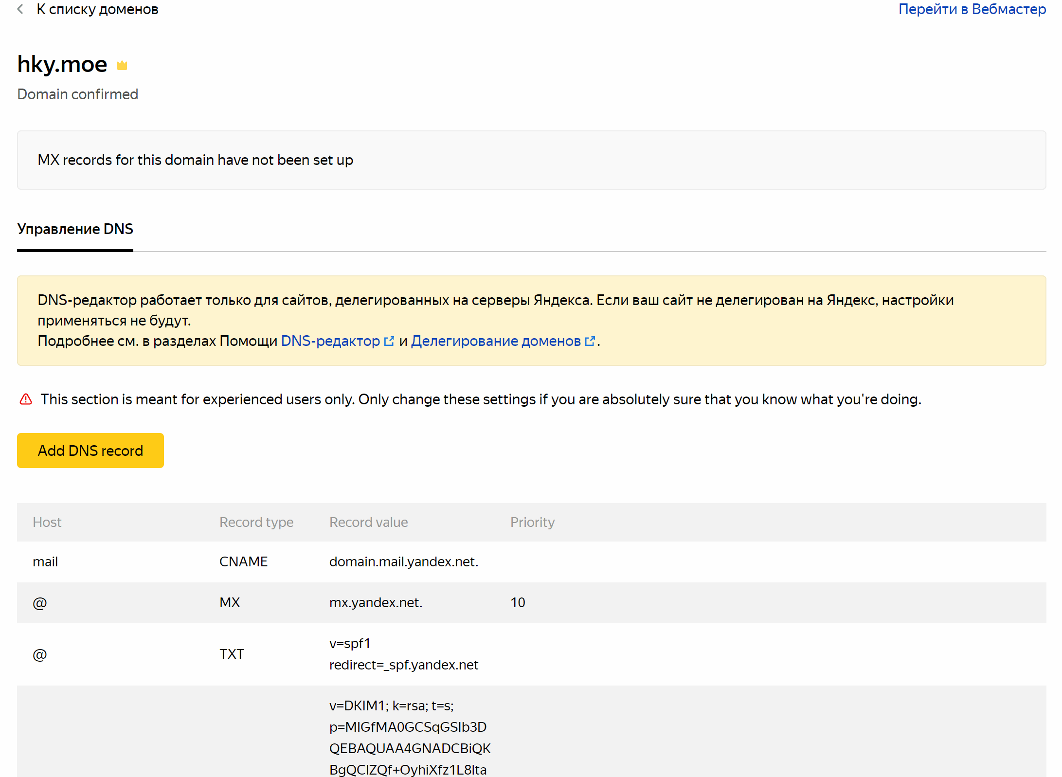The width and height of the screenshot is (1062, 777).
Task: Click the back chevron arrow icon
Action: click(x=20, y=9)
